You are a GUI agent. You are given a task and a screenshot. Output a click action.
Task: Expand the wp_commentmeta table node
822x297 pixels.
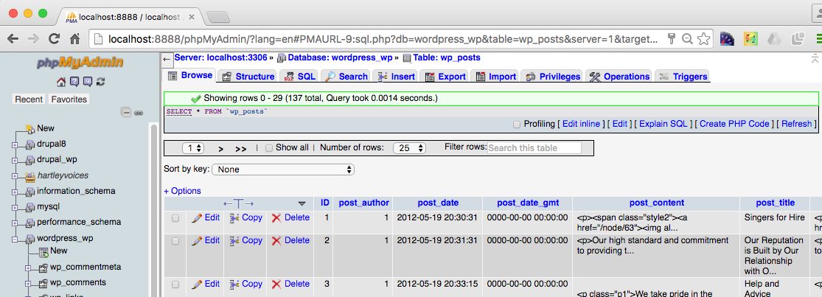tap(28, 268)
